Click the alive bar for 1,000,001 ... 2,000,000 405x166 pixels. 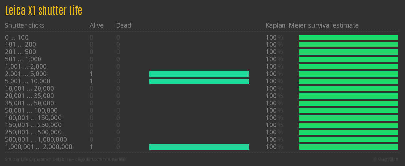(199, 147)
